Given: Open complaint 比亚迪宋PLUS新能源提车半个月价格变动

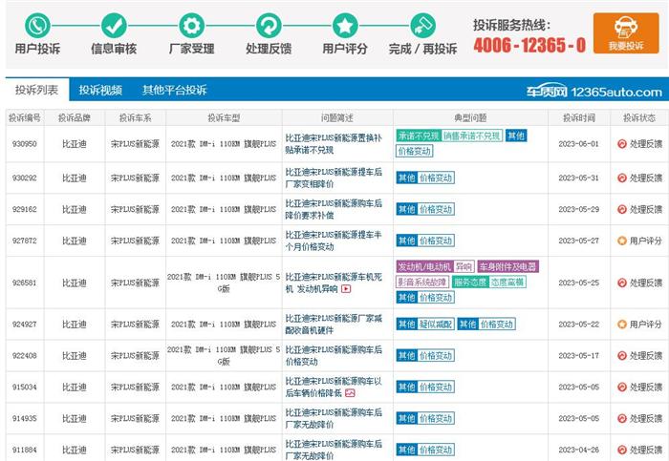Looking at the screenshot, I should click(334, 241).
